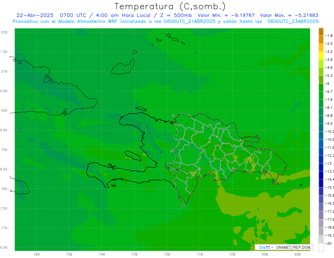Pick the orange legend swatch between -1.8 and -2.5
The height and width of the screenshot is (258, 334).
pos(321,40)
